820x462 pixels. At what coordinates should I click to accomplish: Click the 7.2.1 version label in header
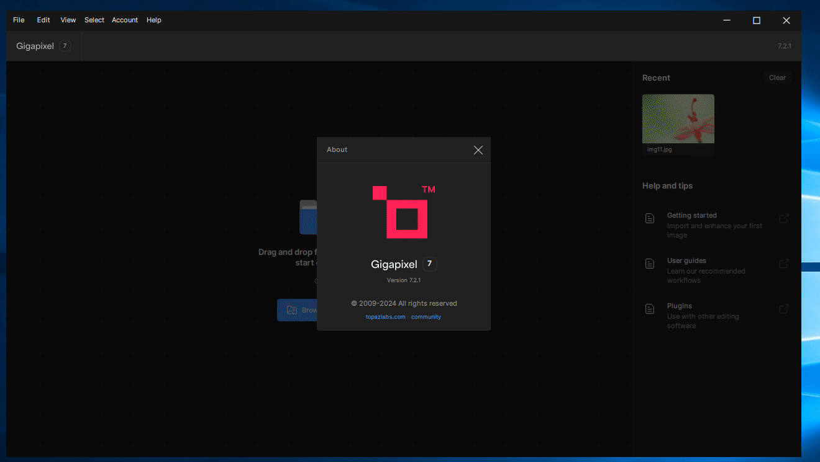pos(785,47)
